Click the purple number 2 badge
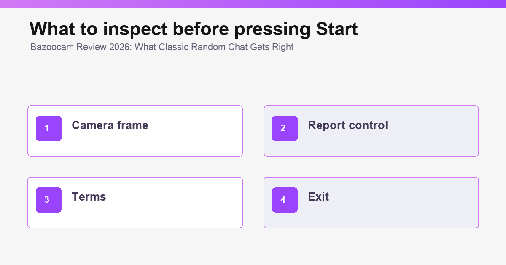 click(285, 128)
